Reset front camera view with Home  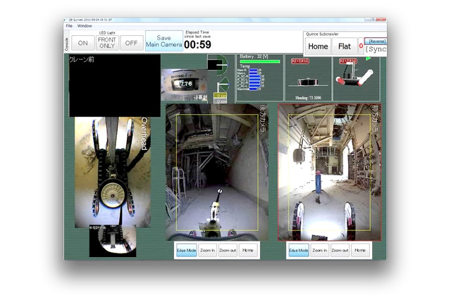[x=360, y=250]
